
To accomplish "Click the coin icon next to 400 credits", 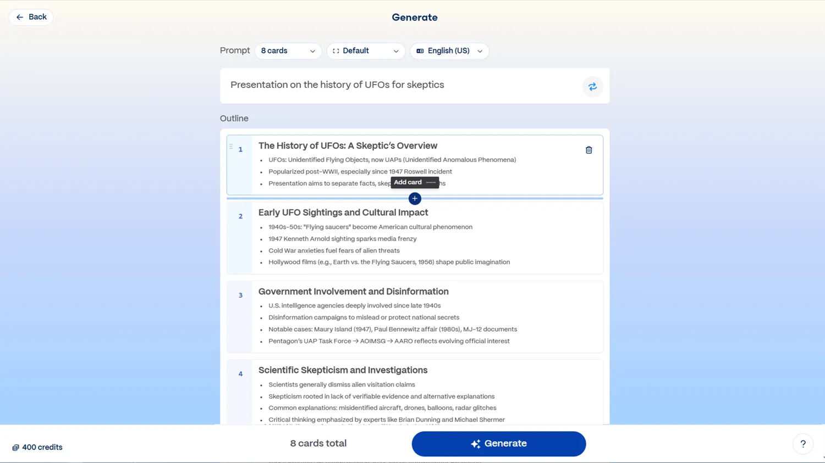I will pos(16,447).
